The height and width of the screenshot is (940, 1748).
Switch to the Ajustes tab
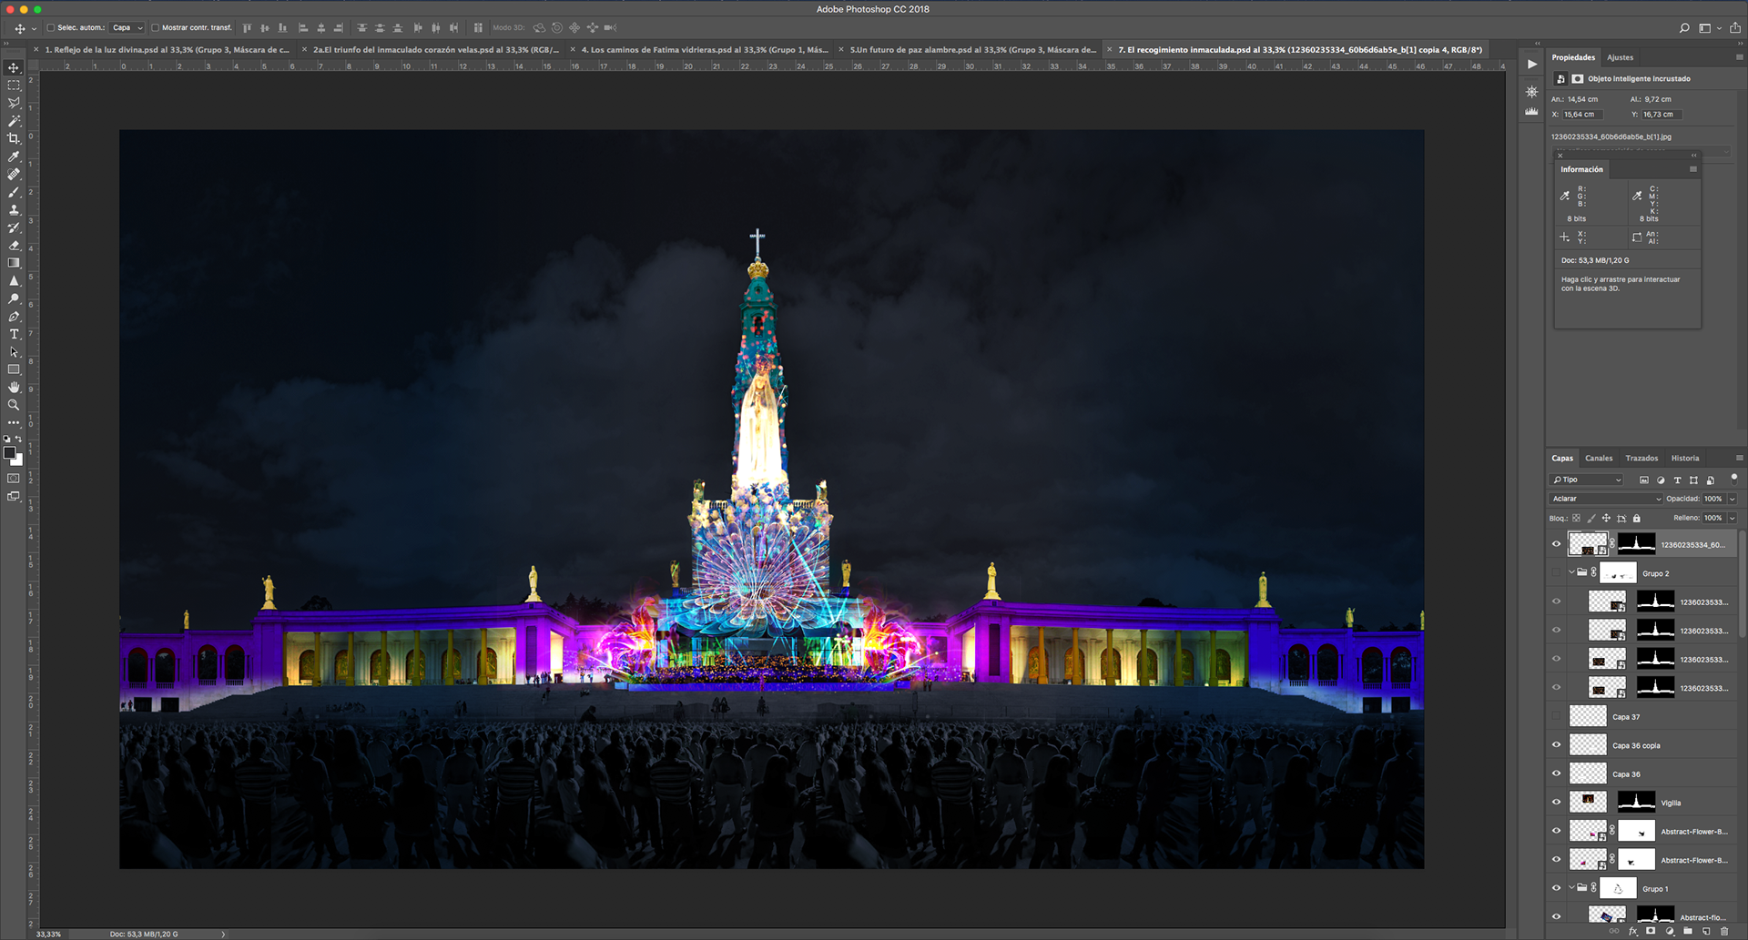1620,57
